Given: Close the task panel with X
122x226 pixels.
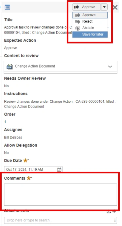Looking at the screenshot, I should pos(115,7).
